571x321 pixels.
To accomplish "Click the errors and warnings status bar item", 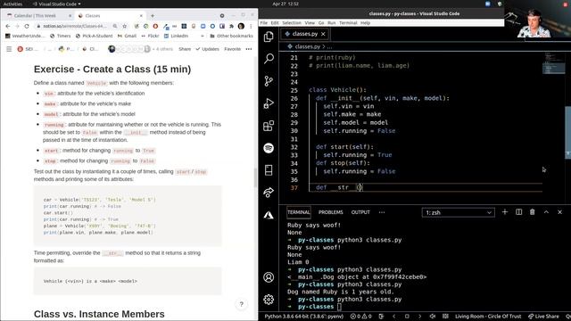I will tap(360, 317).
